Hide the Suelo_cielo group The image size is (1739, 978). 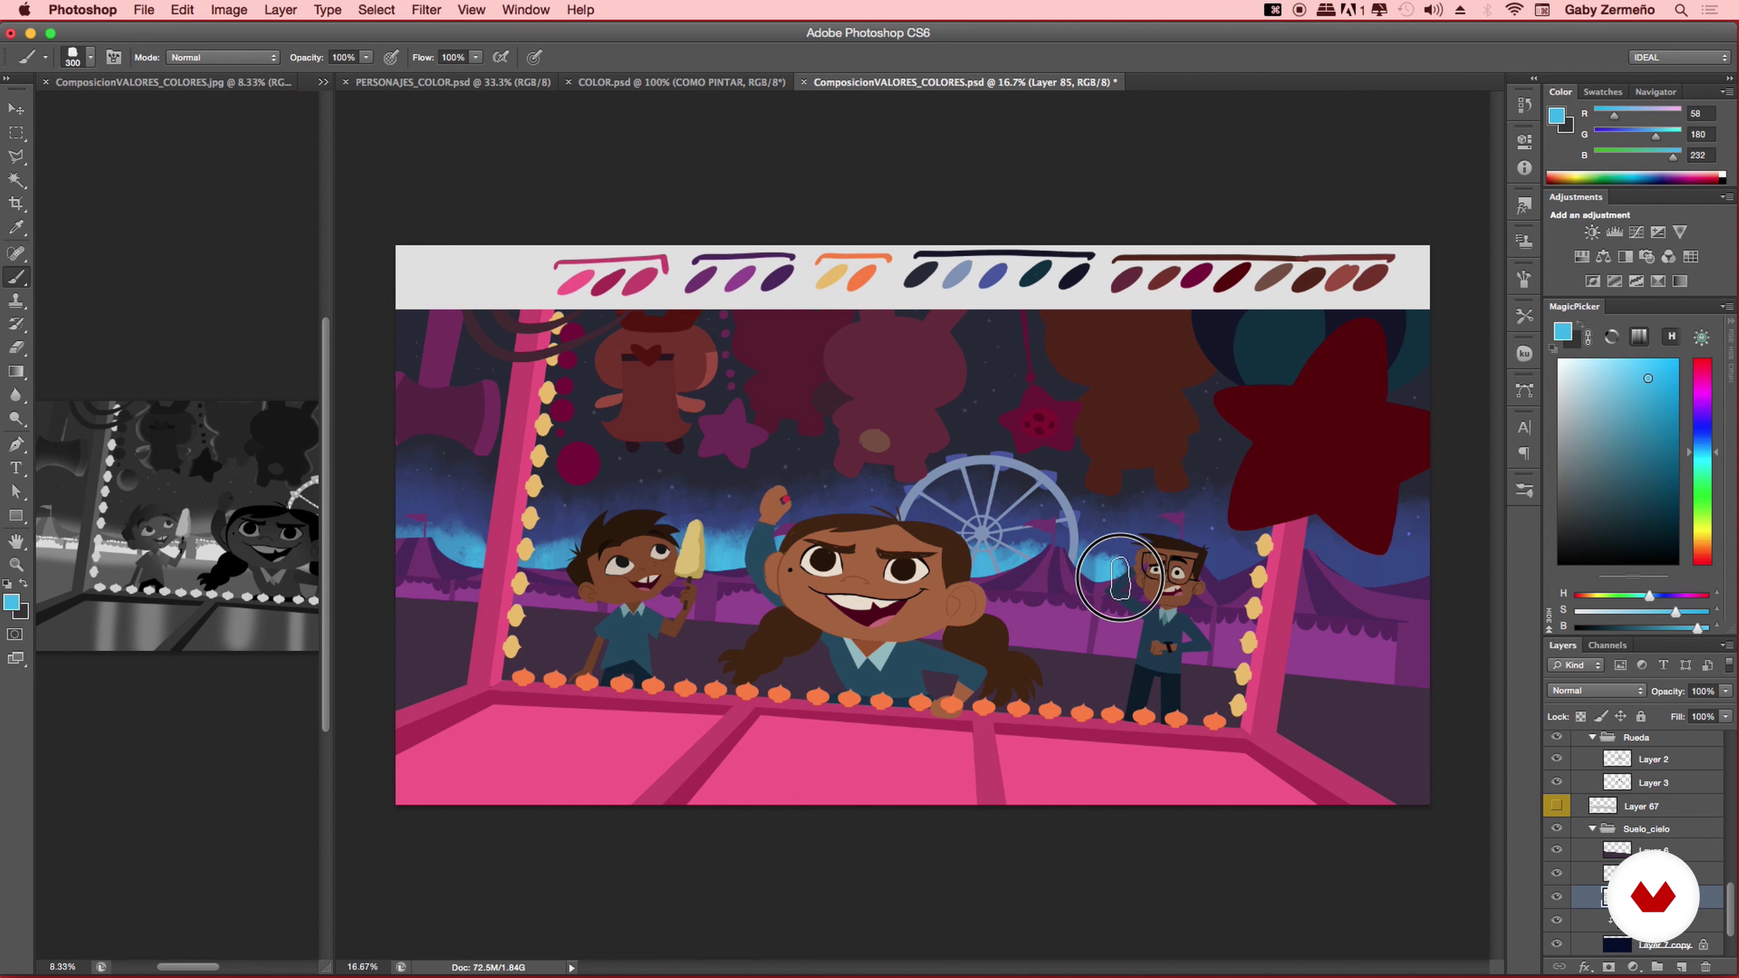pyautogui.click(x=1557, y=828)
